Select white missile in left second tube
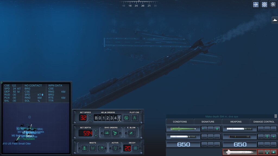278x156 pixels. pos(183,136)
